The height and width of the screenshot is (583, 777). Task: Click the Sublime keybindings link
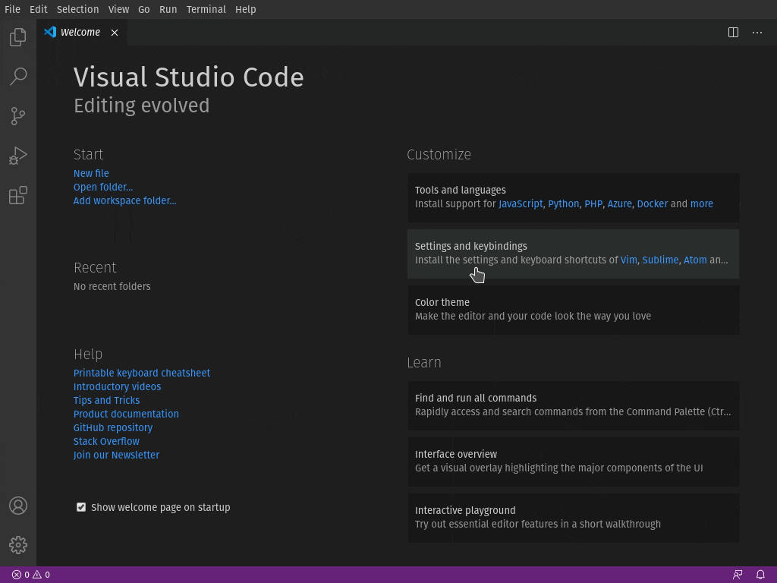point(660,260)
